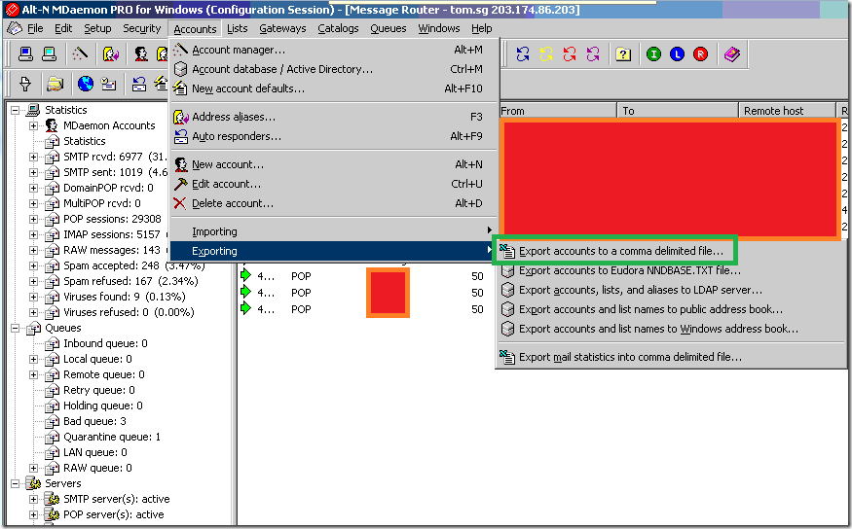The width and height of the screenshot is (852, 529).
Task: Open Address aliases from the menu
Action: (334, 118)
